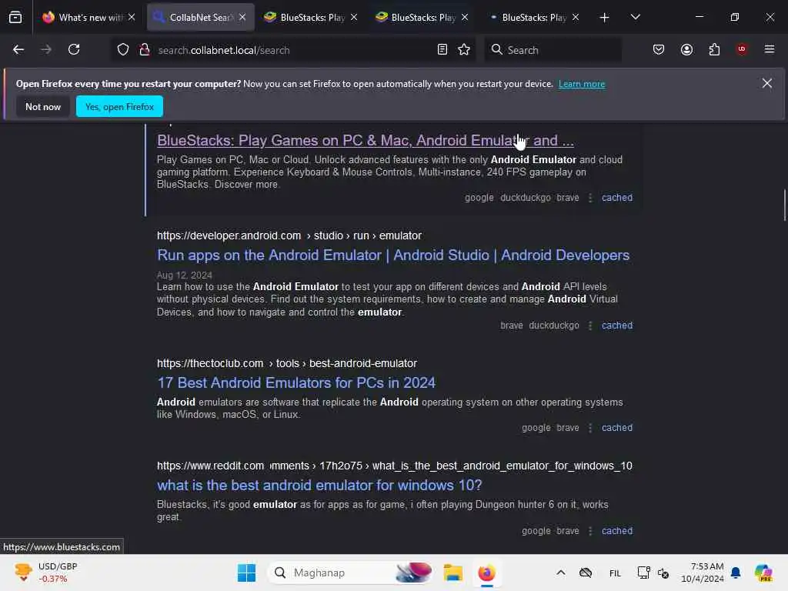This screenshot has height=591, width=788.
Task: Open Run apps on Android Emulator result
Action: pyautogui.click(x=393, y=255)
